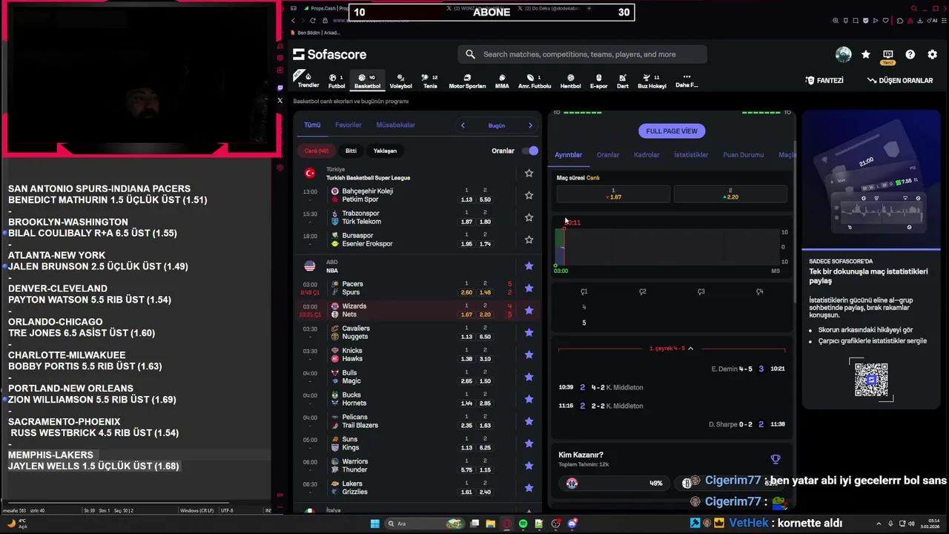Toggle favorite star for NBA league

pos(529,266)
